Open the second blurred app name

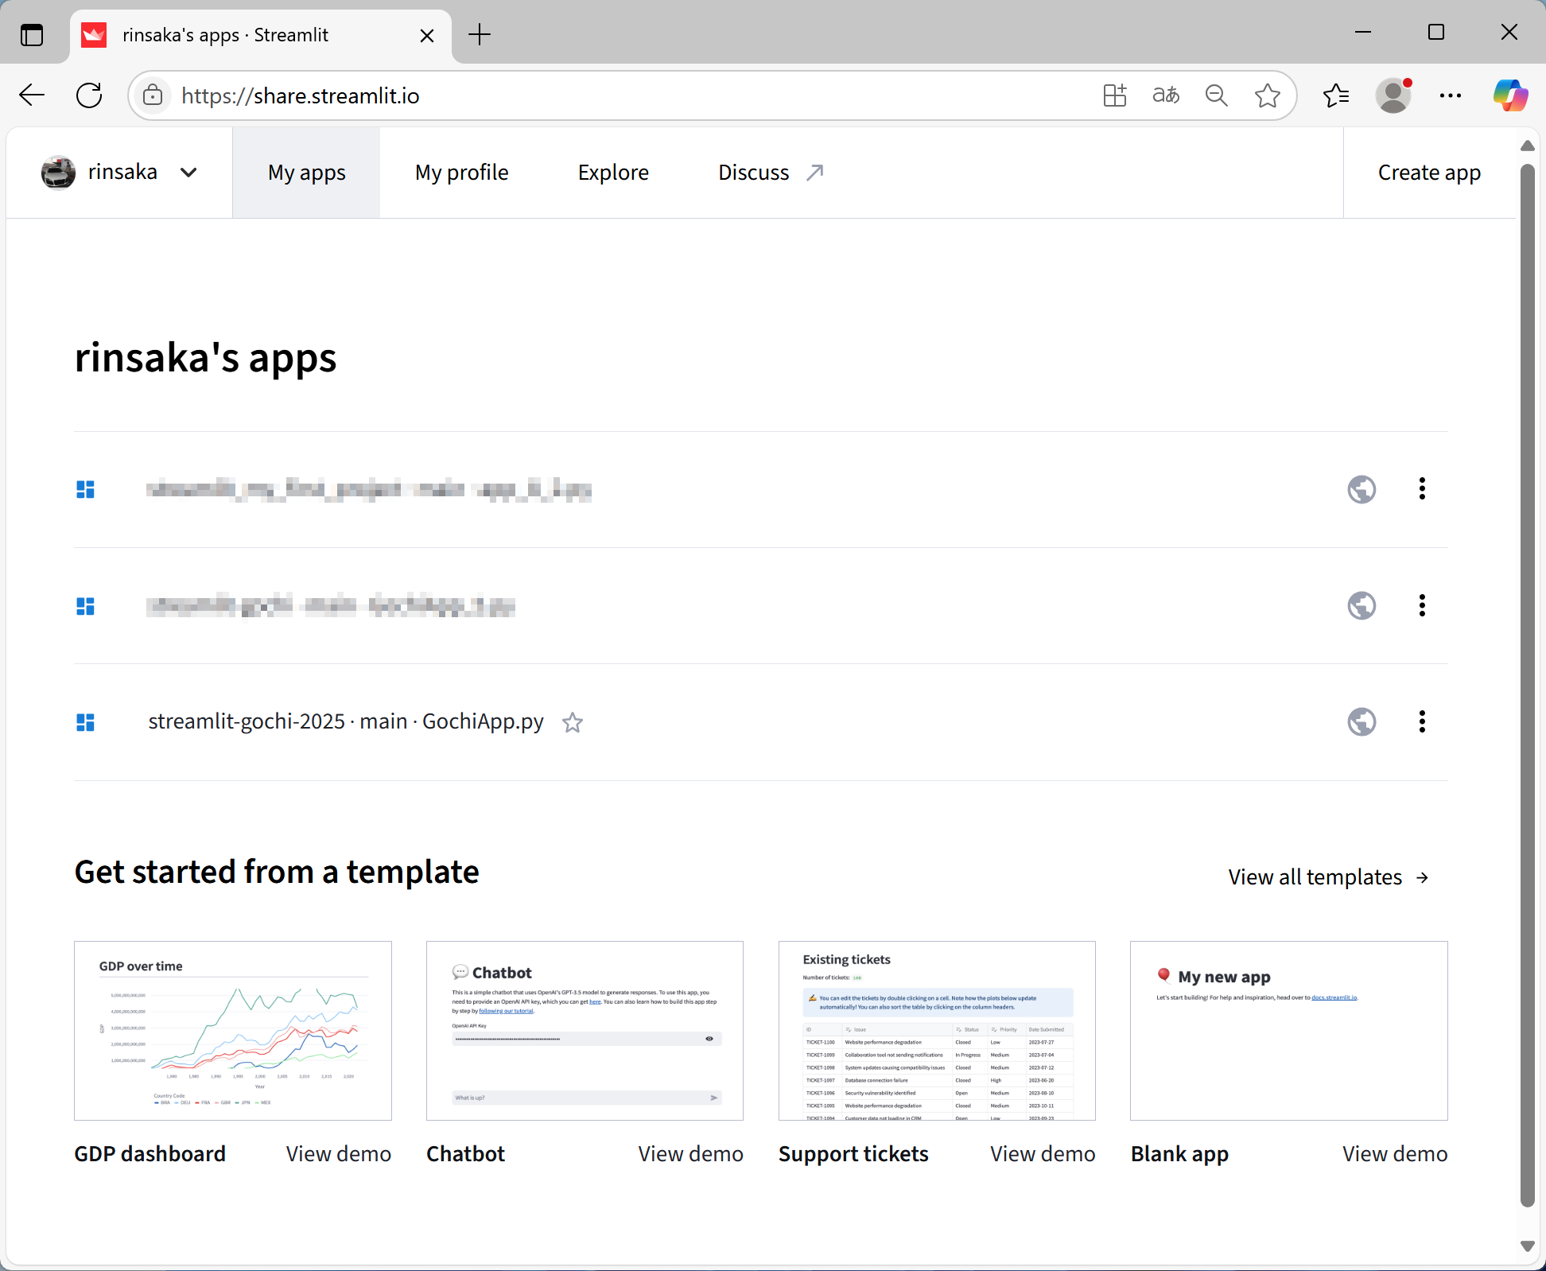point(331,606)
